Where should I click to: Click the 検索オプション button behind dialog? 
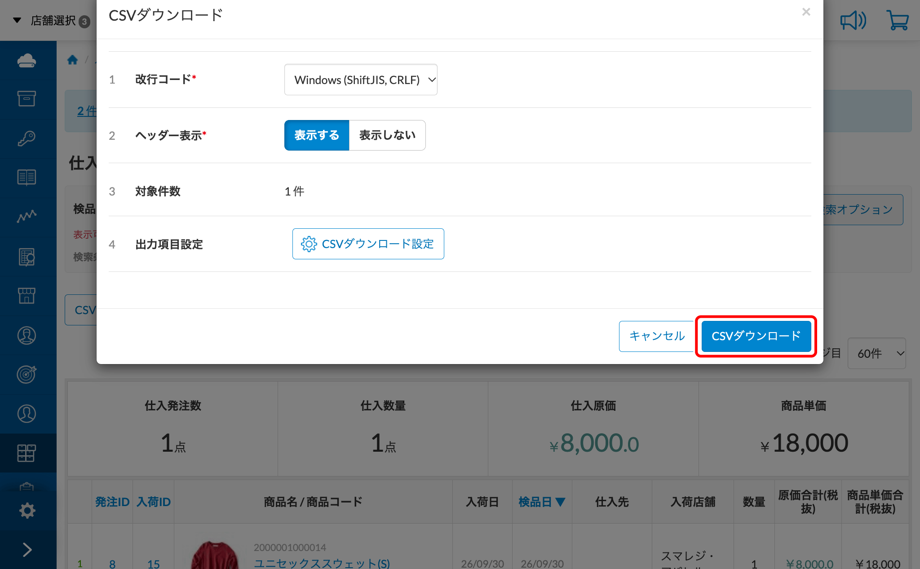[x=862, y=209]
